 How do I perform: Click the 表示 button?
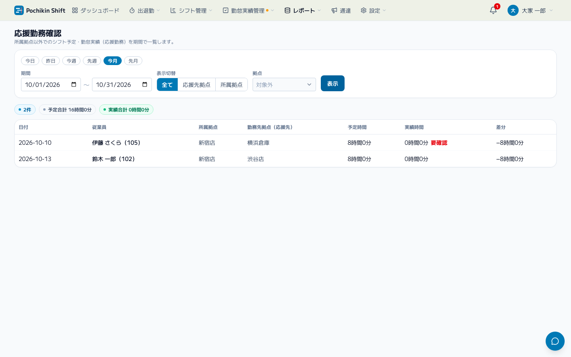(x=333, y=83)
